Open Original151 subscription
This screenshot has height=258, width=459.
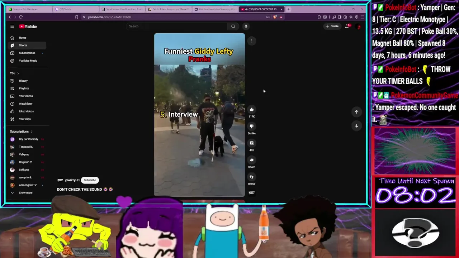coord(27,162)
